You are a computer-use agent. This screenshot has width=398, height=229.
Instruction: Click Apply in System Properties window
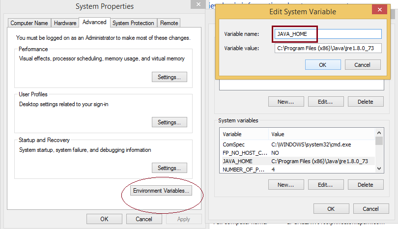(184, 219)
